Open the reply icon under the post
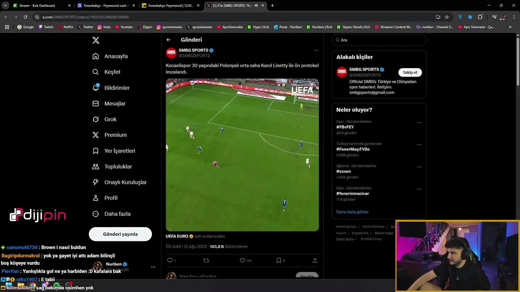 coord(170,260)
